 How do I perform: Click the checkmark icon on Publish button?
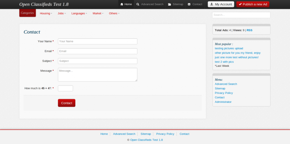coord(240,4)
